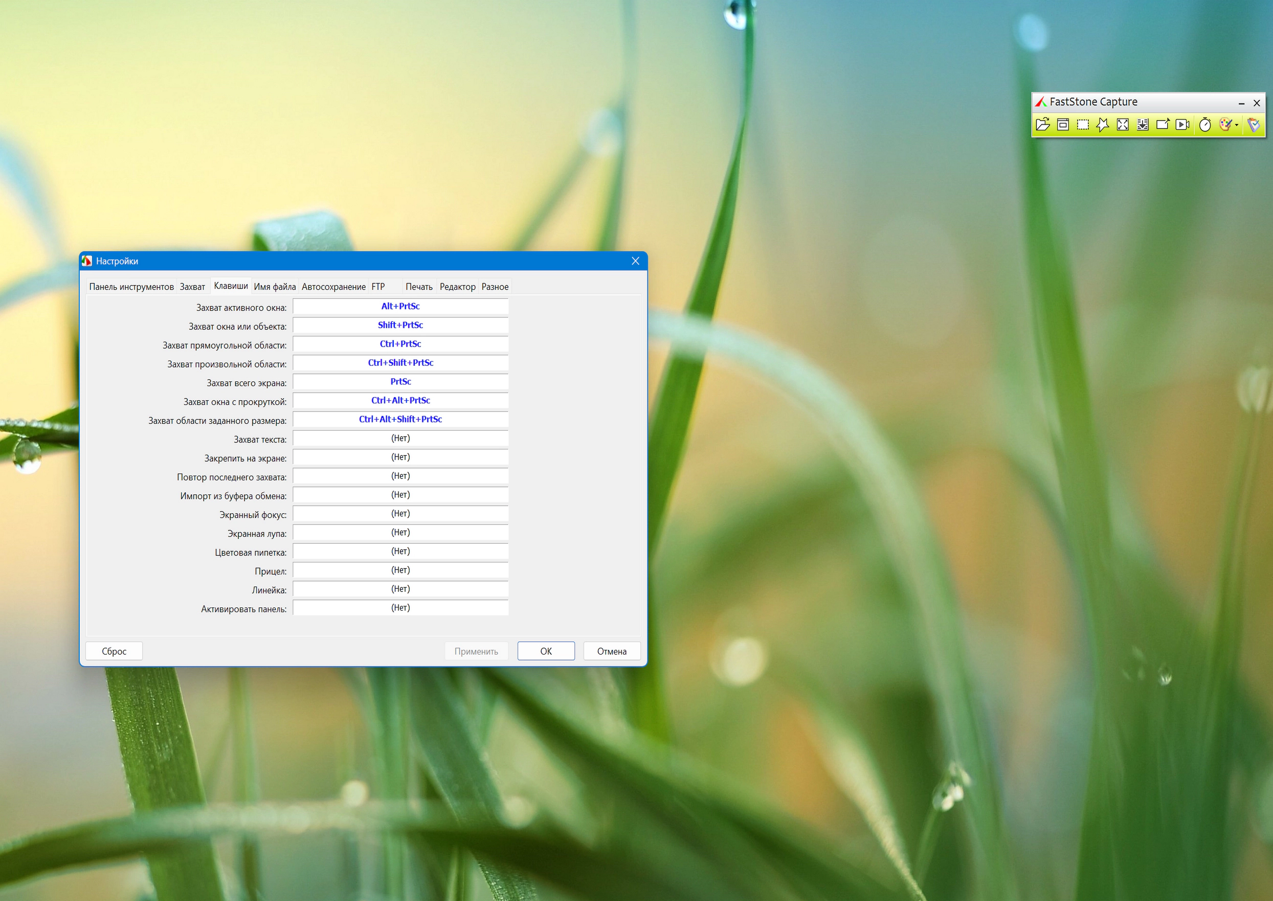1273x901 pixels.
Task: Click the Ctrl+PrtSc hotkey field
Action: [x=400, y=344]
